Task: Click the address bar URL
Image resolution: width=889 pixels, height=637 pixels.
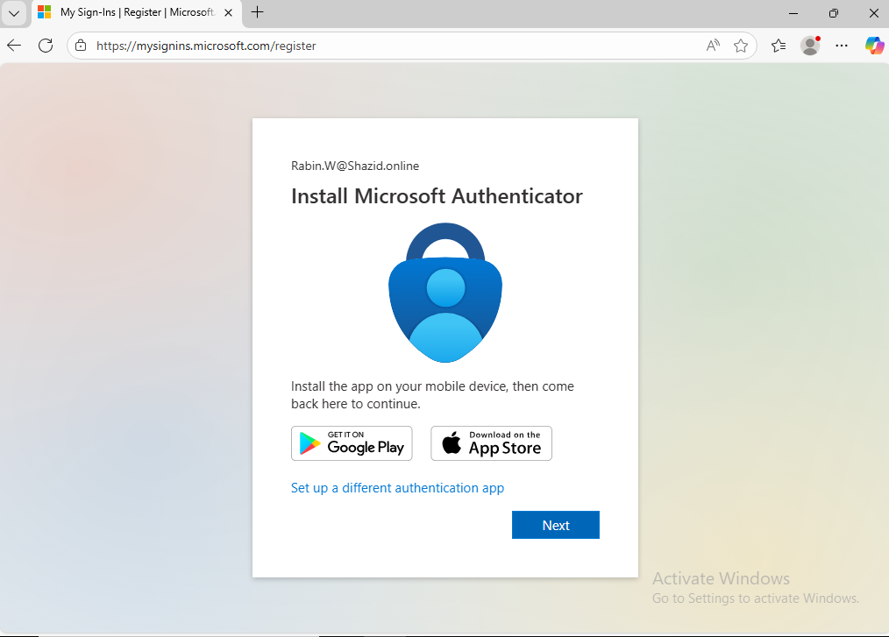Action: tap(206, 46)
